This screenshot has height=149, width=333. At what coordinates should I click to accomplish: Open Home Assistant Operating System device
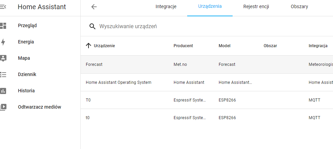coord(207,82)
